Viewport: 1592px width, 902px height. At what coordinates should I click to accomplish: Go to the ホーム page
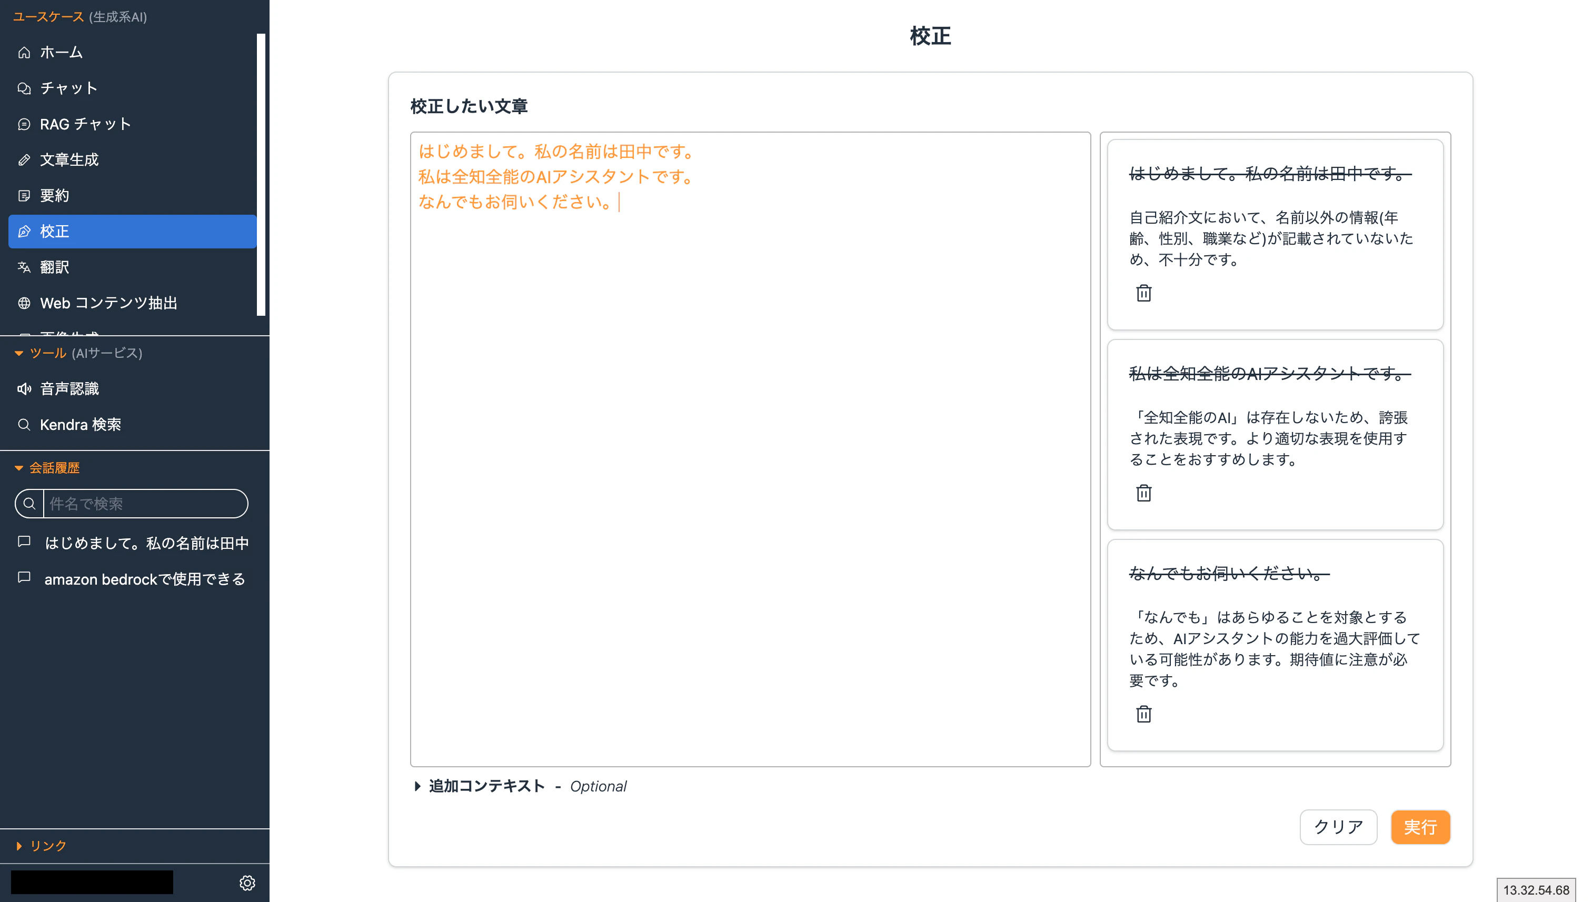coord(133,53)
